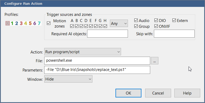Pick the cyan profile 7 number

tap(39, 23)
